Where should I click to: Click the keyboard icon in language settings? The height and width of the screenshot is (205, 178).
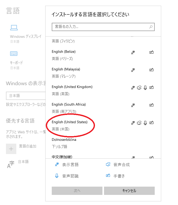[14, 54]
